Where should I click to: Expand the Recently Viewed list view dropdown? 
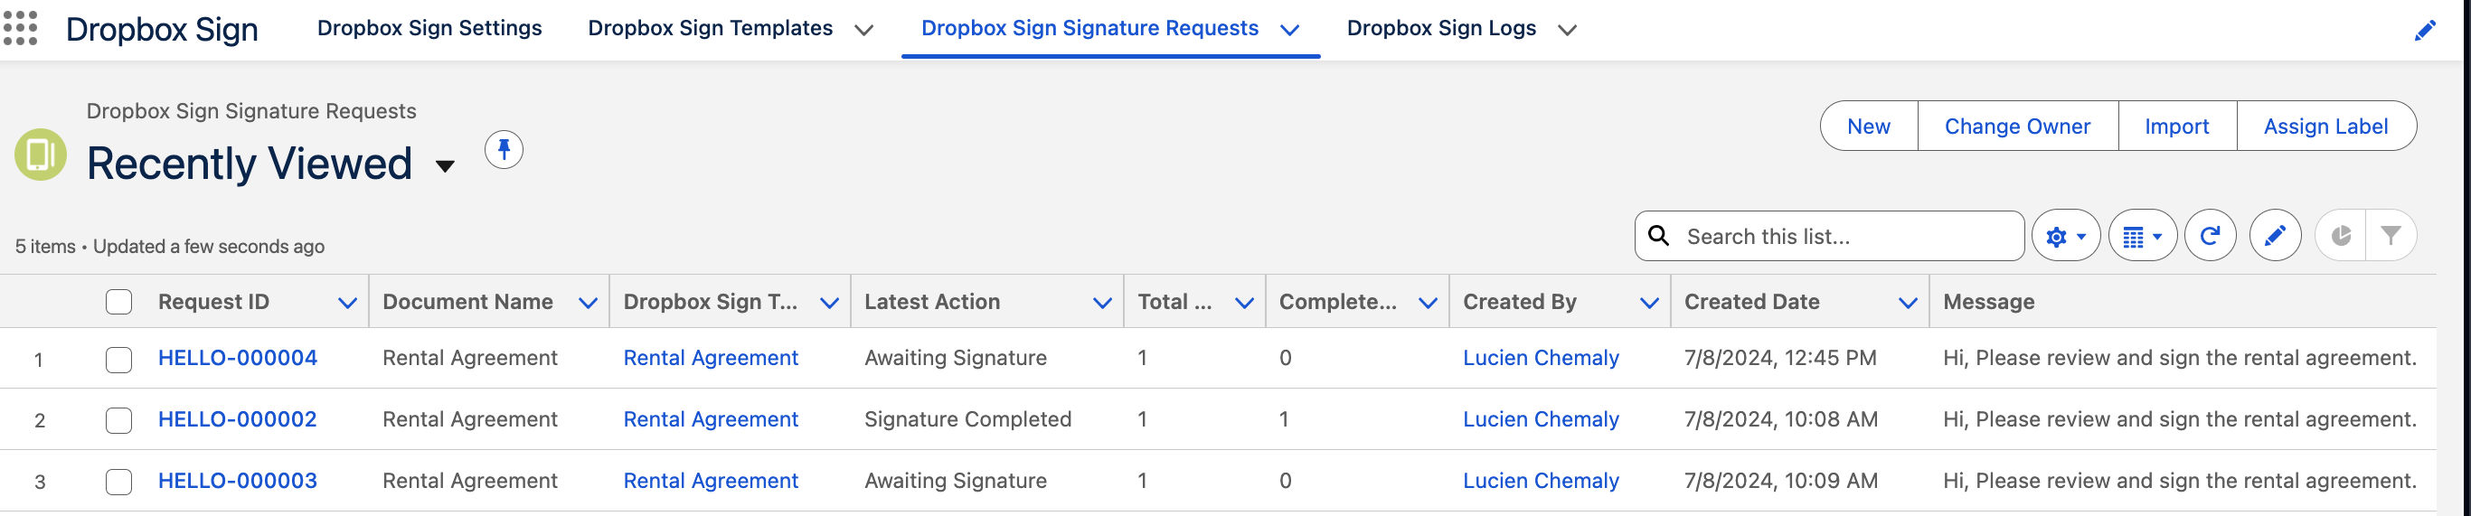tap(445, 166)
